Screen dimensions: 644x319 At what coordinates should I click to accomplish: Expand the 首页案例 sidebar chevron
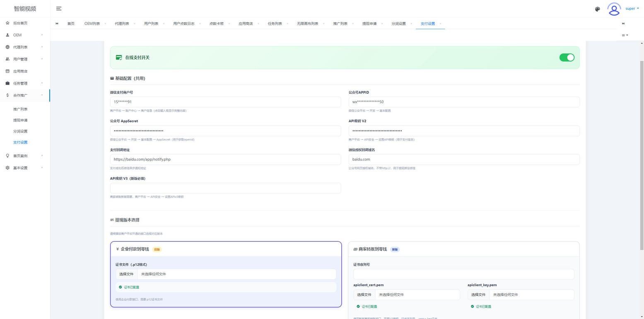coord(42,156)
